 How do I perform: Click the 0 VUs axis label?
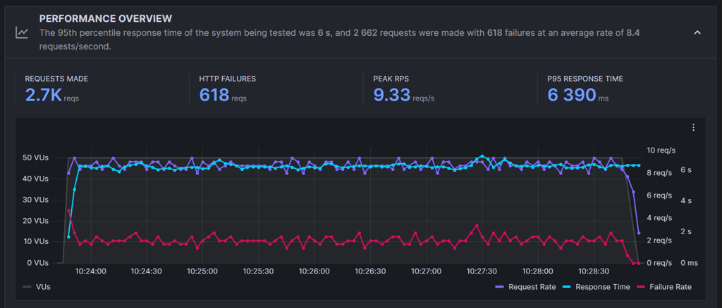point(37,263)
